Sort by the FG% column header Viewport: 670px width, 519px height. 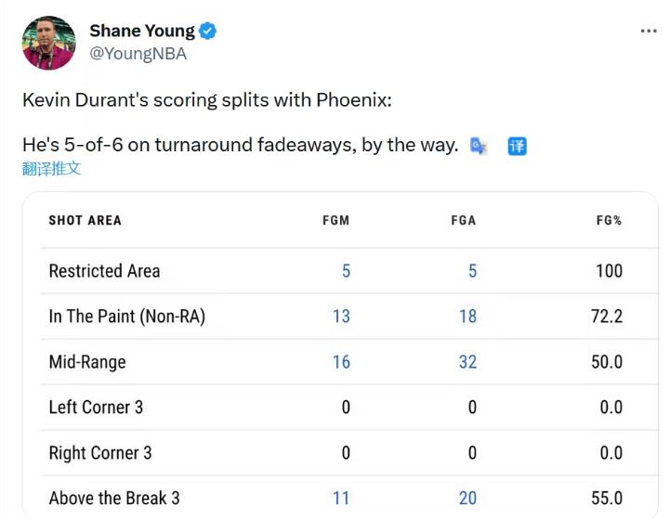[610, 221]
